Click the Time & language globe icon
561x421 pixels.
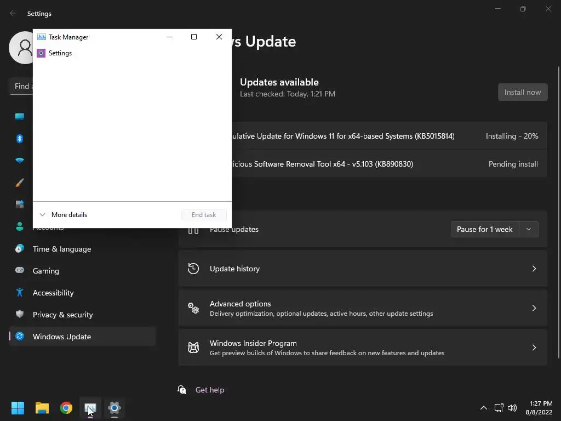click(x=20, y=248)
